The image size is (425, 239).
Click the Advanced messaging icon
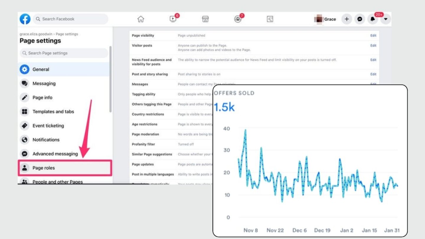(24, 154)
